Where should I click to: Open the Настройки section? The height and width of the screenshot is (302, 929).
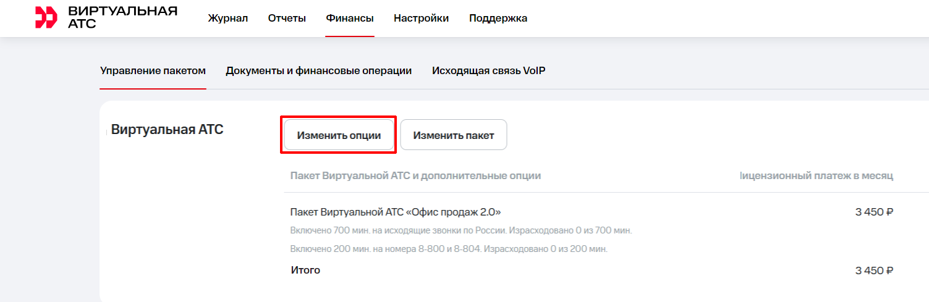[x=421, y=18]
